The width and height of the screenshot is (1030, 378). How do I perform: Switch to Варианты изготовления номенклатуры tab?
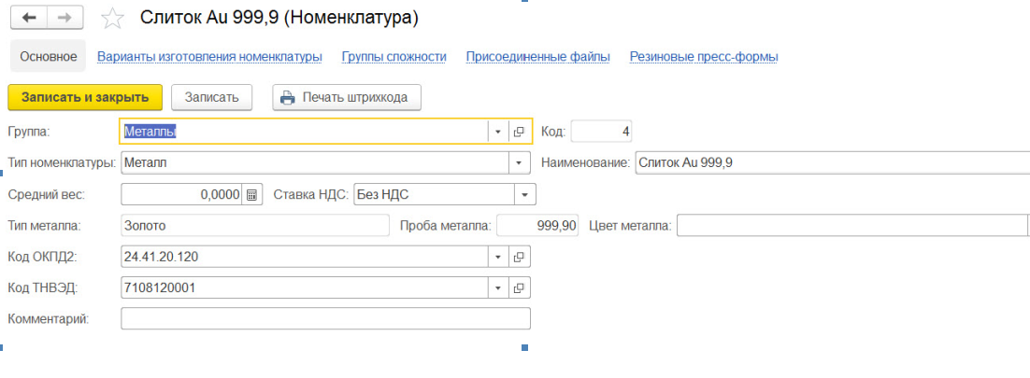click(209, 57)
